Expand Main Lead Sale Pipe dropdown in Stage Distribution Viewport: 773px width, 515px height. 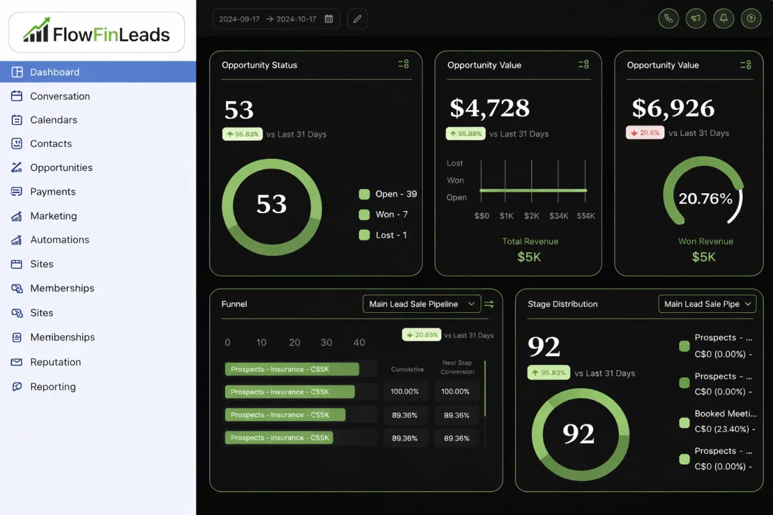click(x=707, y=304)
